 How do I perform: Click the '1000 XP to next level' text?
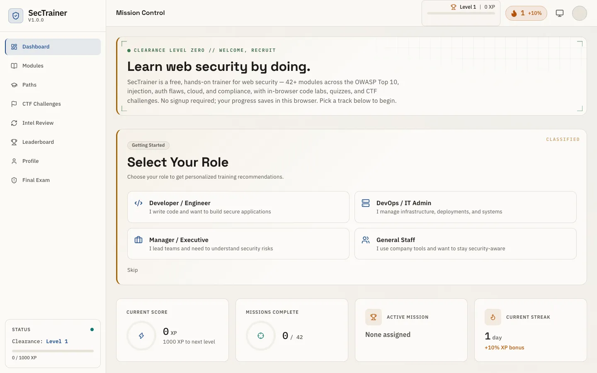tap(189, 342)
